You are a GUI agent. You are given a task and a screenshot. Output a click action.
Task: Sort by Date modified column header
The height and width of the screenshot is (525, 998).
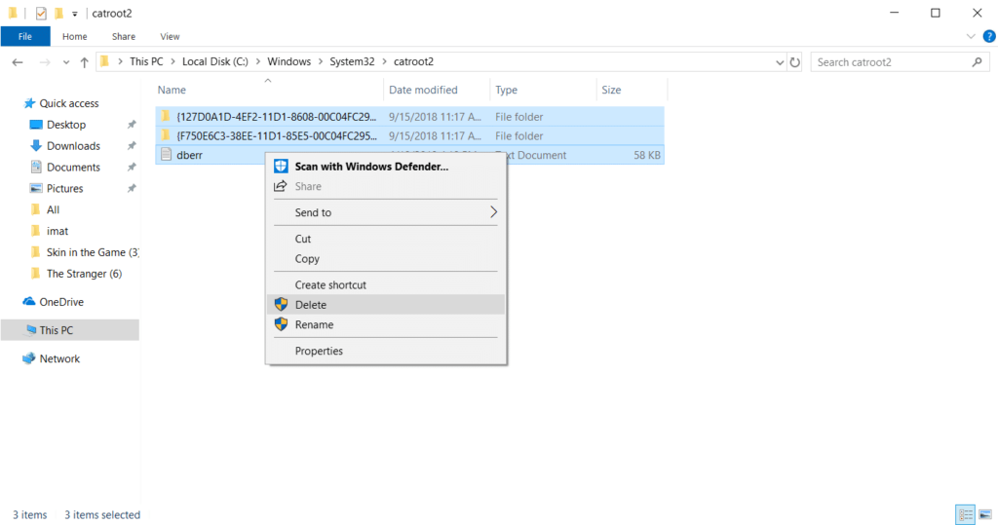(423, 90)
